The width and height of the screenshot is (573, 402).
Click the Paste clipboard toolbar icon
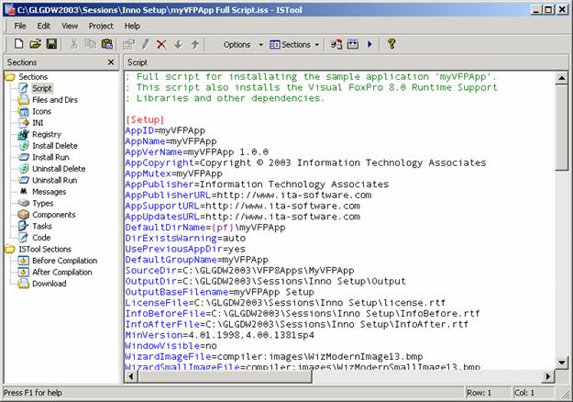107,44
